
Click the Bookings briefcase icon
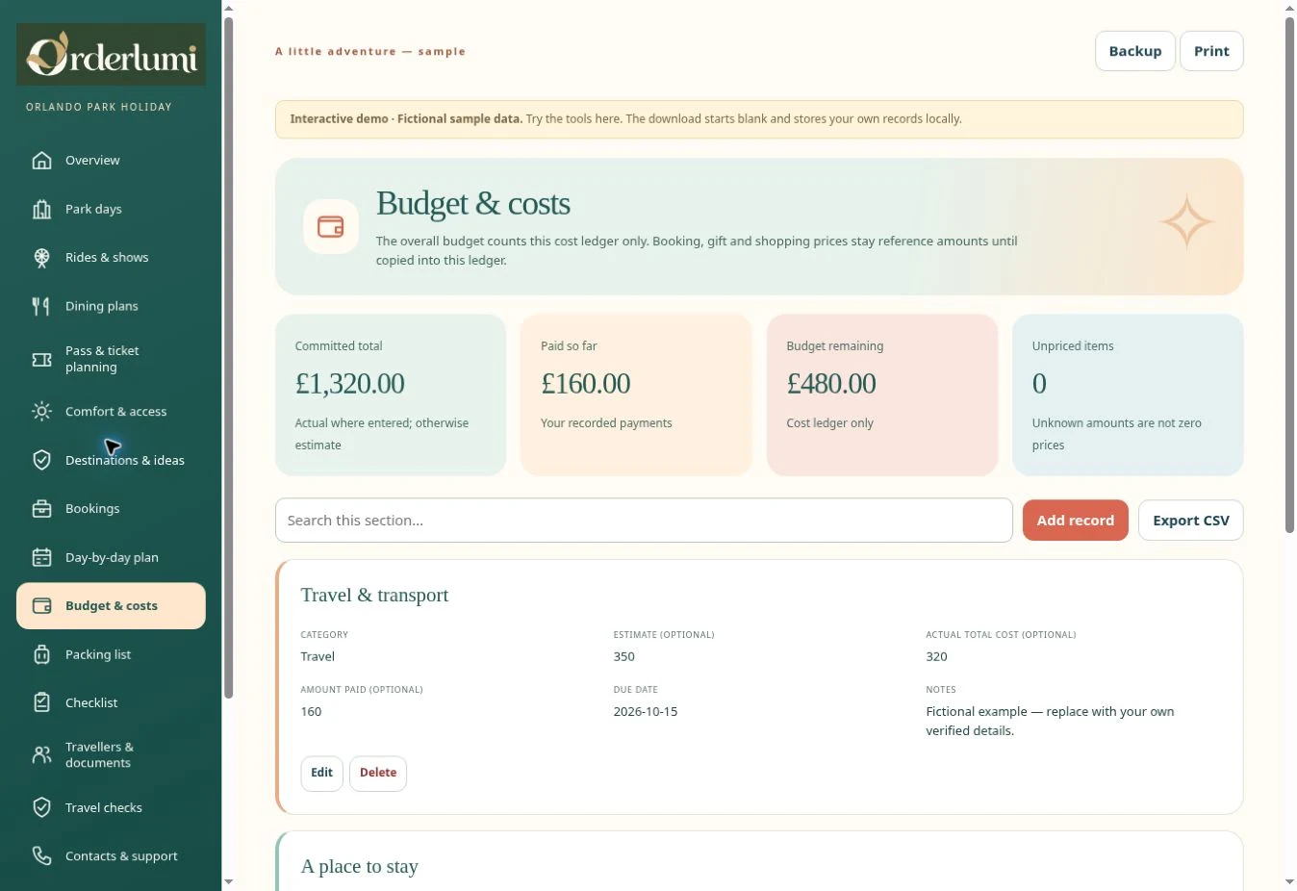click(41, 509)
